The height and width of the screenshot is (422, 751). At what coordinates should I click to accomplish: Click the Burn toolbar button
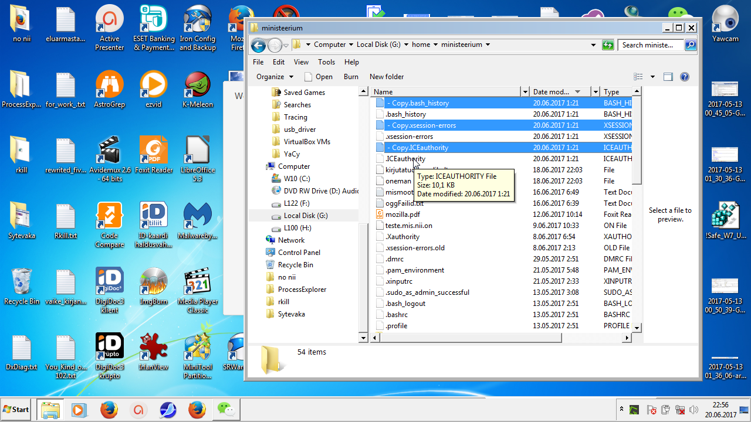point(351,77)
